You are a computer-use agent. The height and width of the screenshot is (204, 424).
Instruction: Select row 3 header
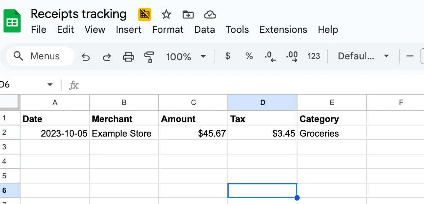point(10,147)
